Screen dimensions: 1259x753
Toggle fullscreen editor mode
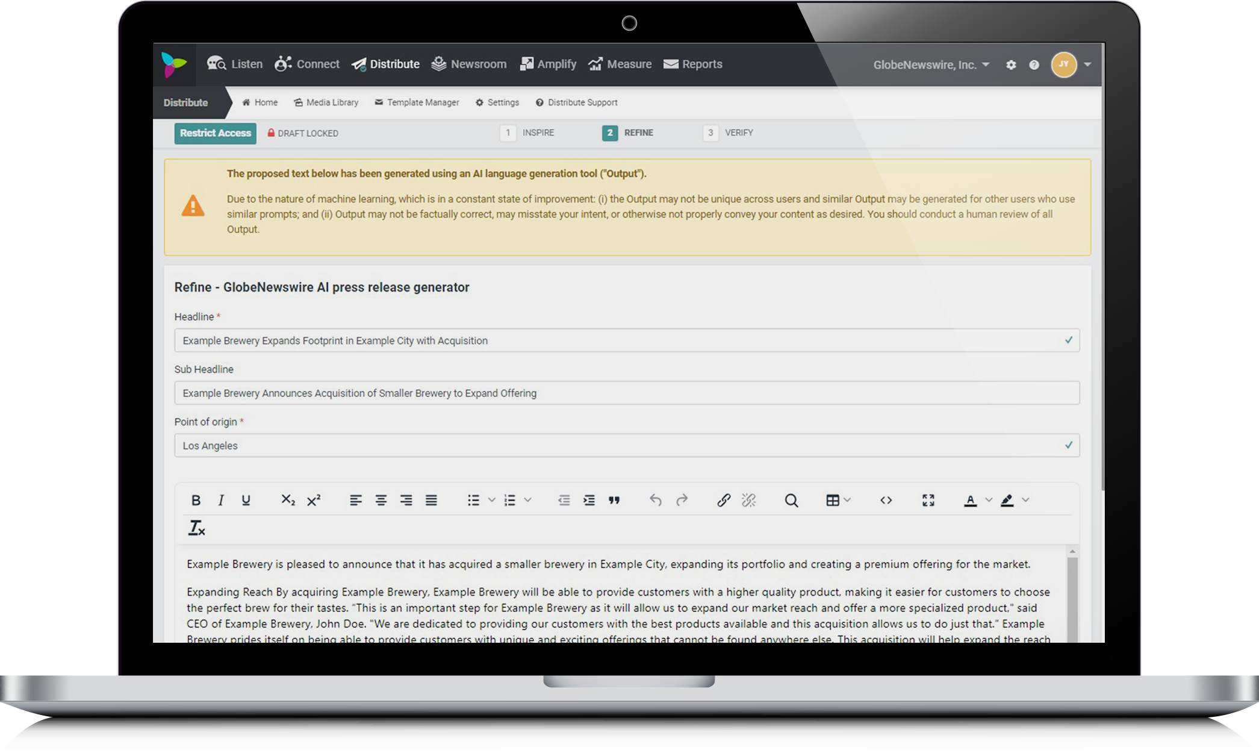[928, 500]
